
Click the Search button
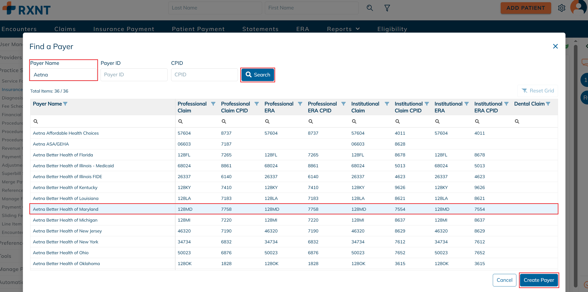[258, 75]
